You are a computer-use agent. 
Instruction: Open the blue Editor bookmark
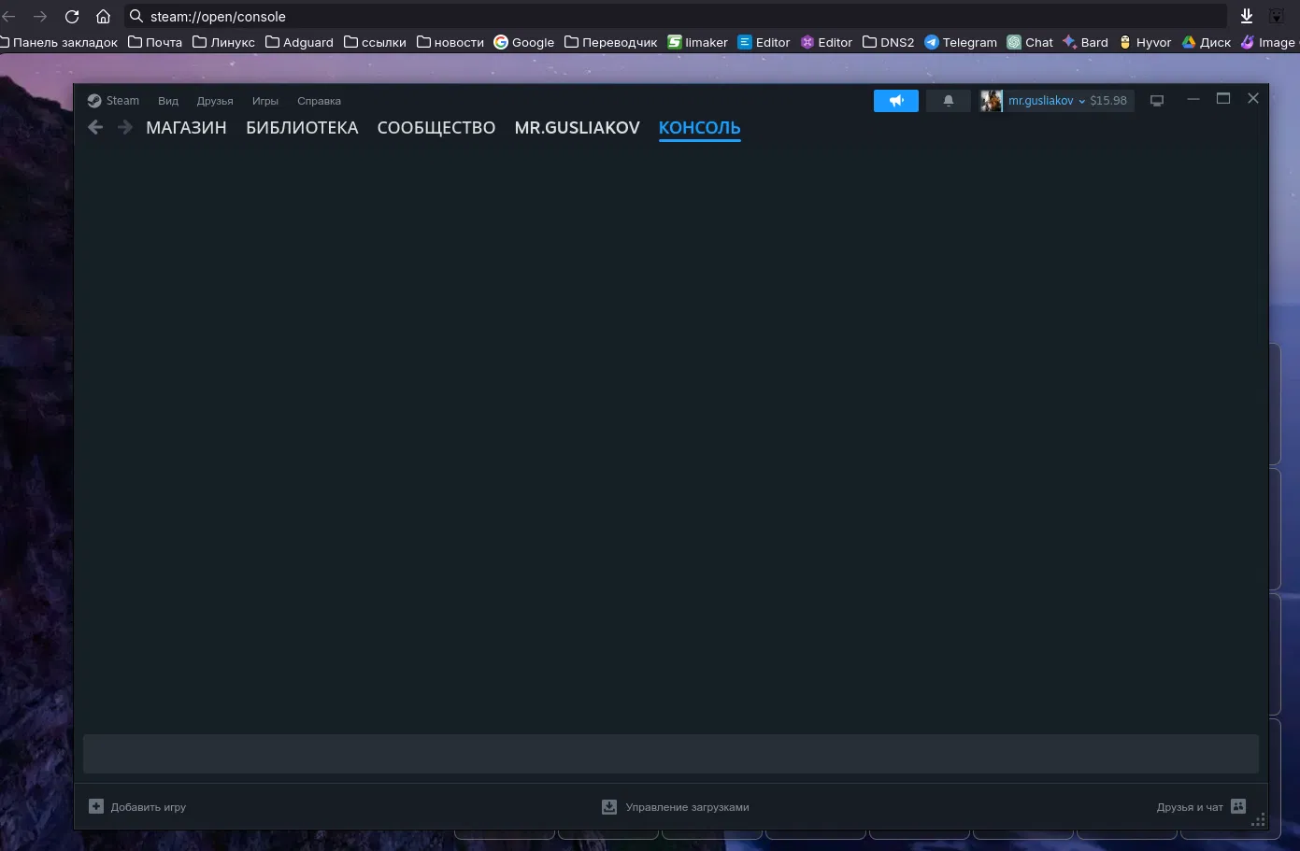pos(764,42)
